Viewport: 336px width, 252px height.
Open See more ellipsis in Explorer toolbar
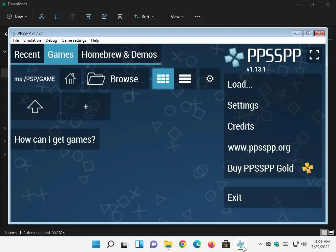(197, 16)
